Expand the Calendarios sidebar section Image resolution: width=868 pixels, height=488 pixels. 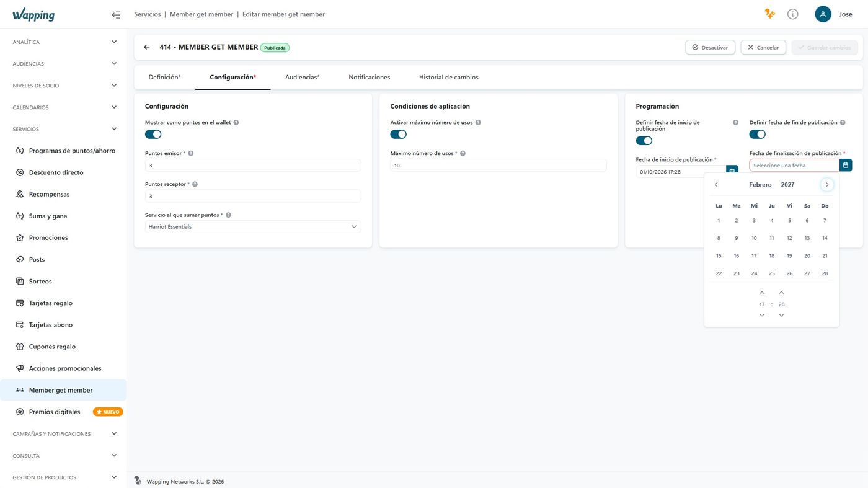(x=64, y=107)
